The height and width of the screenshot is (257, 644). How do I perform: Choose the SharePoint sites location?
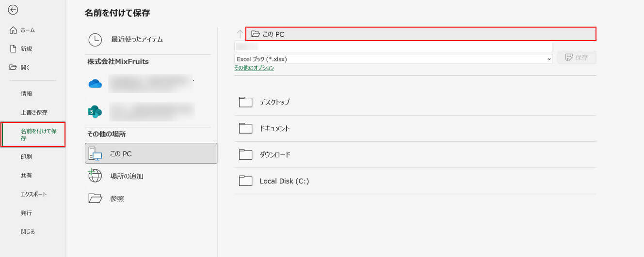pyautogui.click(x=95, y=112)
